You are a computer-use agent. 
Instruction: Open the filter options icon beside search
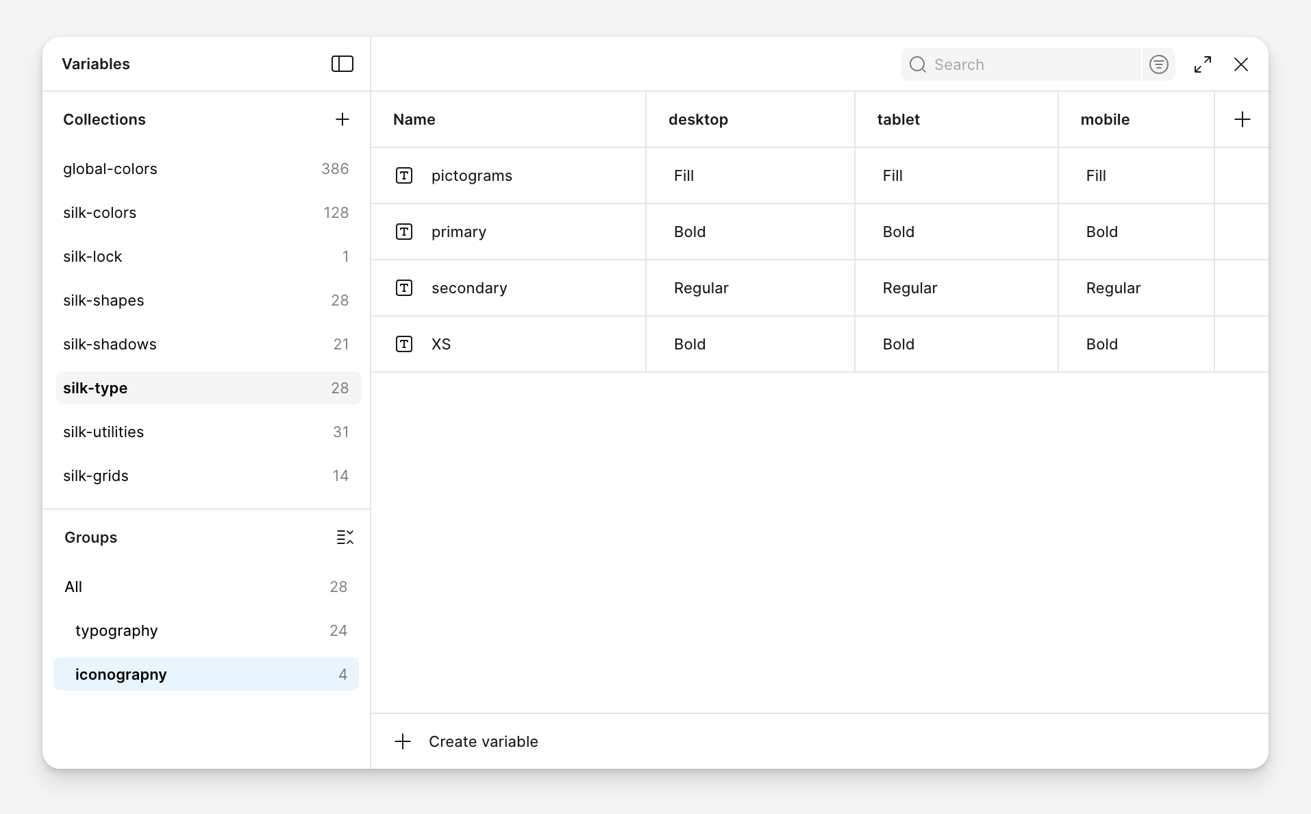(x=1158, y=64)
